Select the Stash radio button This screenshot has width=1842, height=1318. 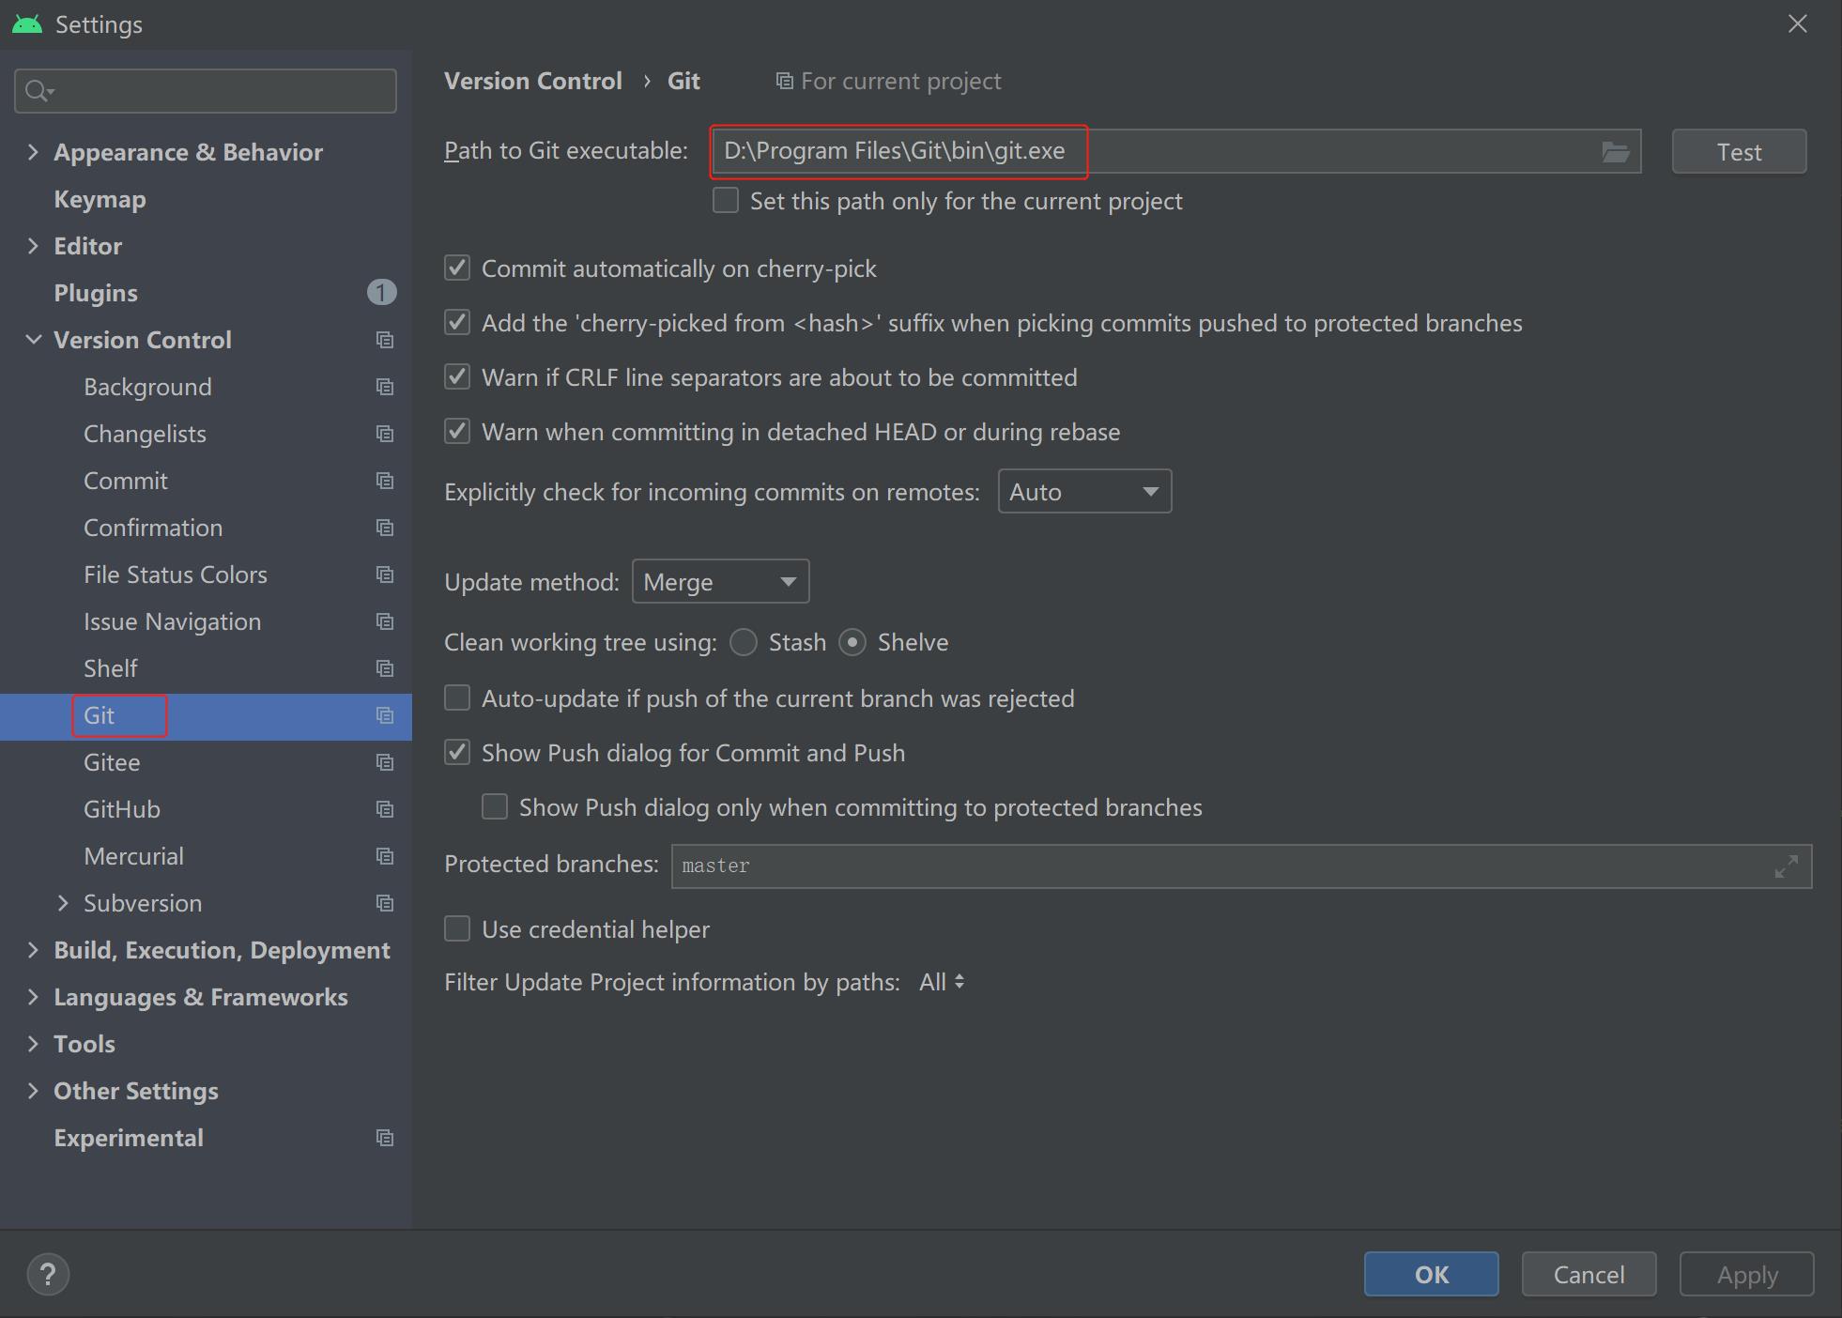click(744, 642)
